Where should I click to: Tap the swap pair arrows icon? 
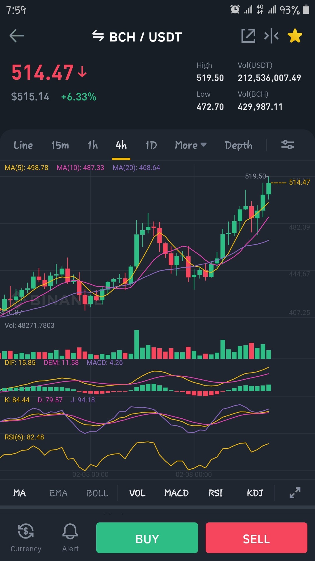click(98, 36)
